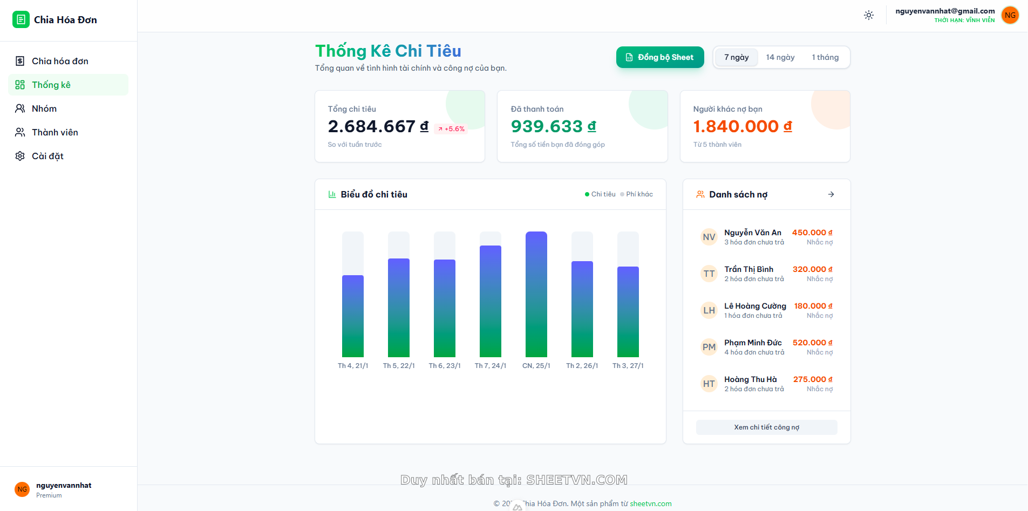Click the arrow next to Danh sách nợ

click(x=830, y=194)
